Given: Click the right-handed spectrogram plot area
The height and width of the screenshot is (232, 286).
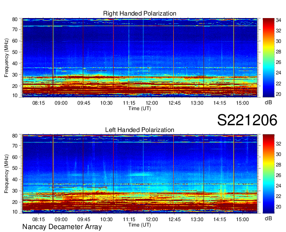Looking at the screenshot, I should 140,58.
